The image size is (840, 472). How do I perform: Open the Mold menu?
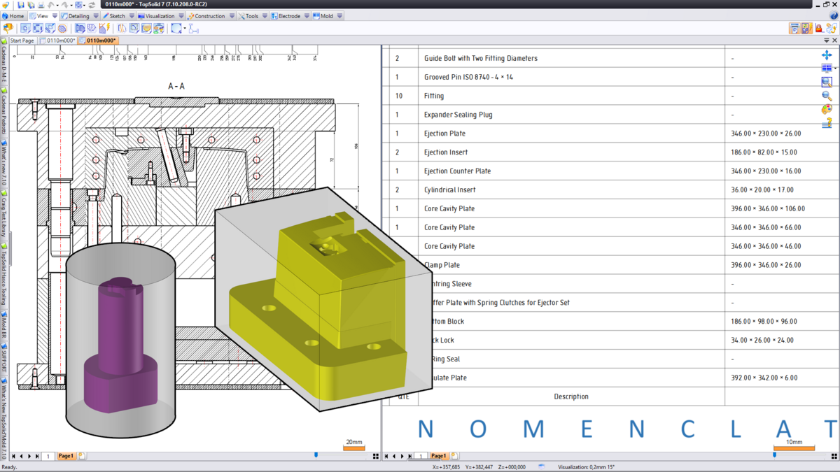click(328, 15)
